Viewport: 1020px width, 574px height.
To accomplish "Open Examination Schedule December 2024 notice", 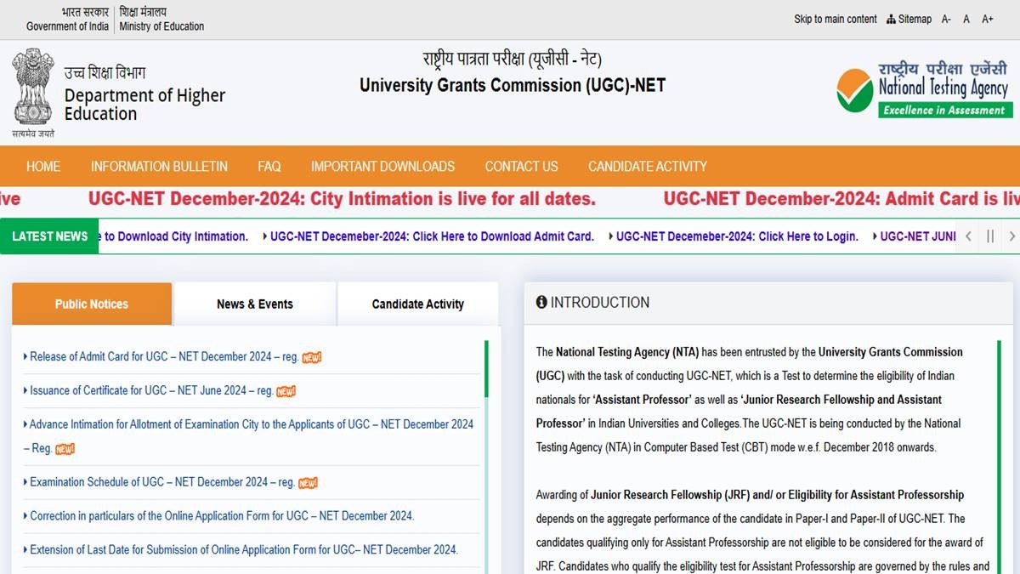I will coord(161,482).
